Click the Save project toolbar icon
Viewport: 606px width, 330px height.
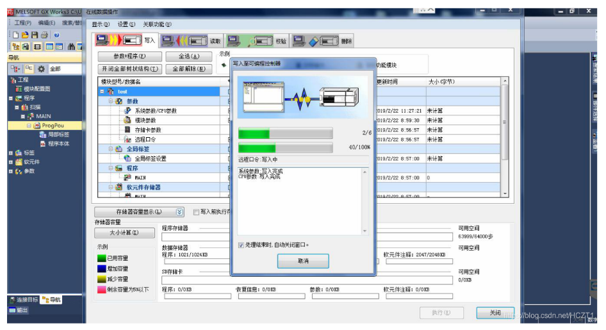(35, 35)
